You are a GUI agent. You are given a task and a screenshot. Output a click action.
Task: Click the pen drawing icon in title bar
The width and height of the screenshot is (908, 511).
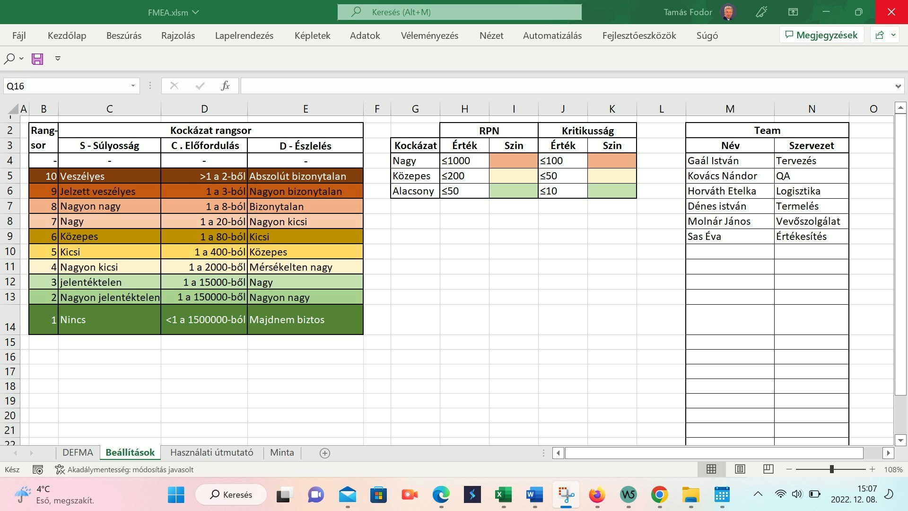pos(761,12)
